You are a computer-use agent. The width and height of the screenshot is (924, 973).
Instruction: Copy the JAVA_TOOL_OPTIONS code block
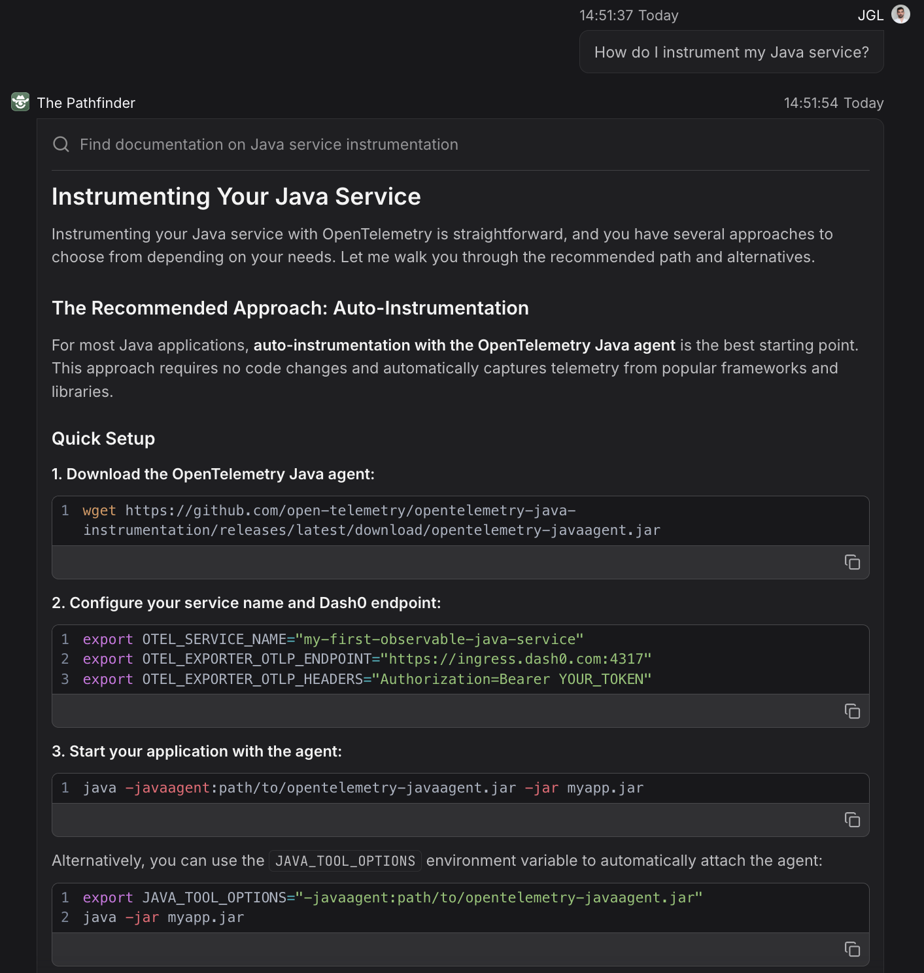pyautogui.click(x=852, y=949)
